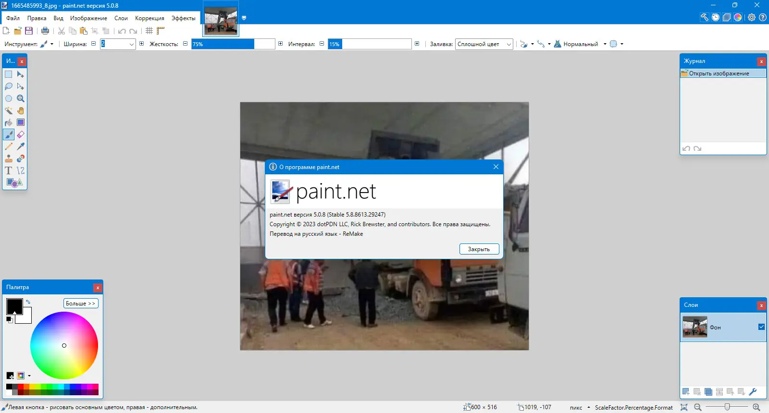The height and width of the screenshot is (413, 769).
Task: Increase brush width with plus button
Action: (142, 44)
